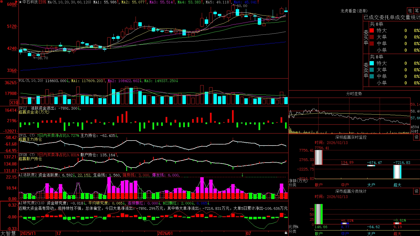Click the VOL(5,10,20) indicator label
This screenshot has height=236, width=420.
point(31,81)
